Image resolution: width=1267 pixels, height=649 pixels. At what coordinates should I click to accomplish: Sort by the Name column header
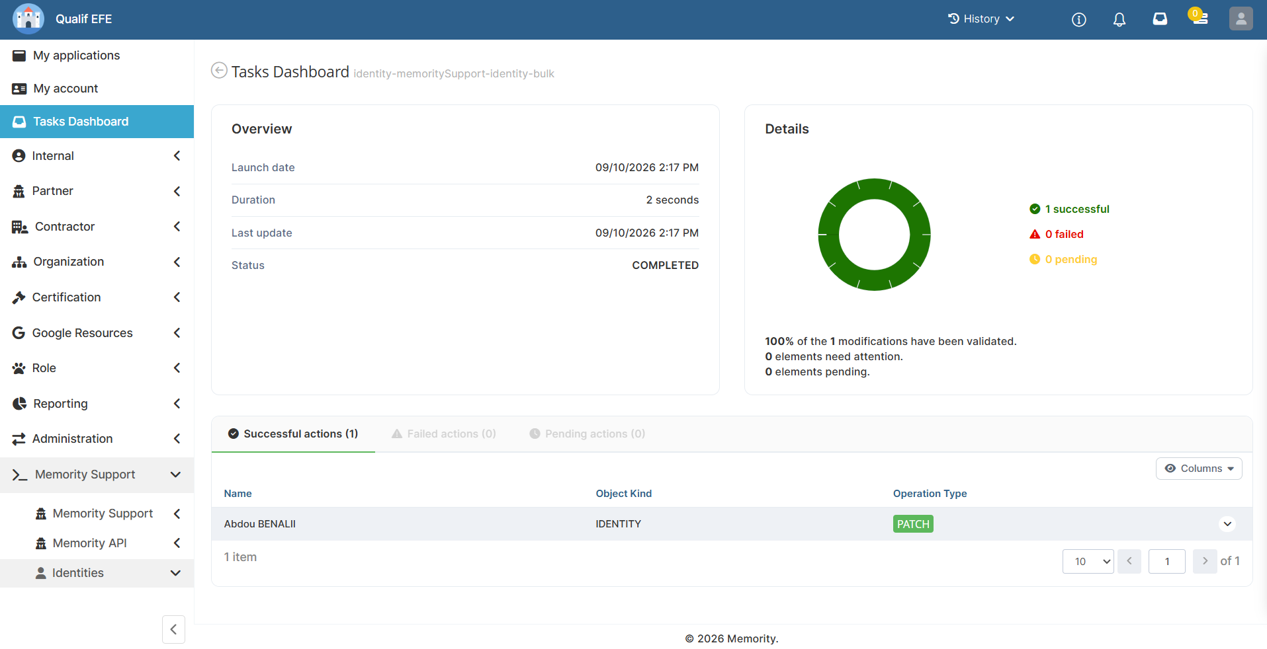click(x=238, y=494)
